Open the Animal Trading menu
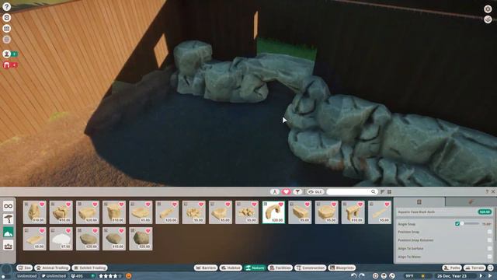 coord(52,268)
